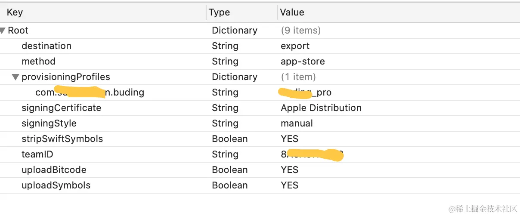The height and width of the screenshot is (216, 520).
Task: Click the 'manual' signing style value
Action: (297, 123)
